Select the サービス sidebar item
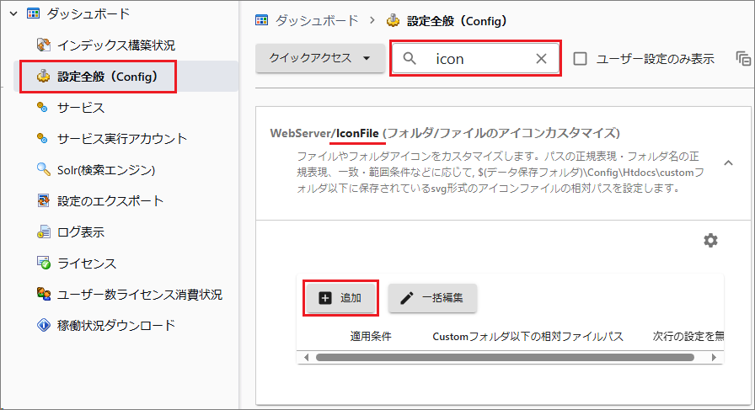The width and height of the screenshot is (755, 410). (x=81, y=108)
